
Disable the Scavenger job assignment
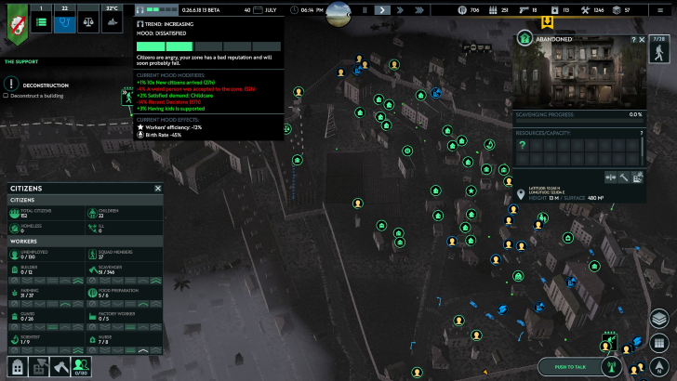click(x=92, y=281)
